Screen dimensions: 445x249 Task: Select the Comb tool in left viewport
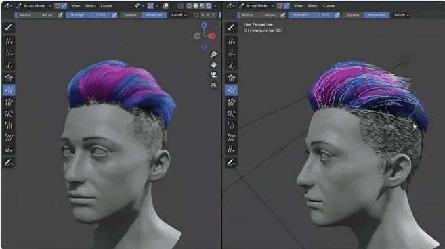(x=9, y=78)
